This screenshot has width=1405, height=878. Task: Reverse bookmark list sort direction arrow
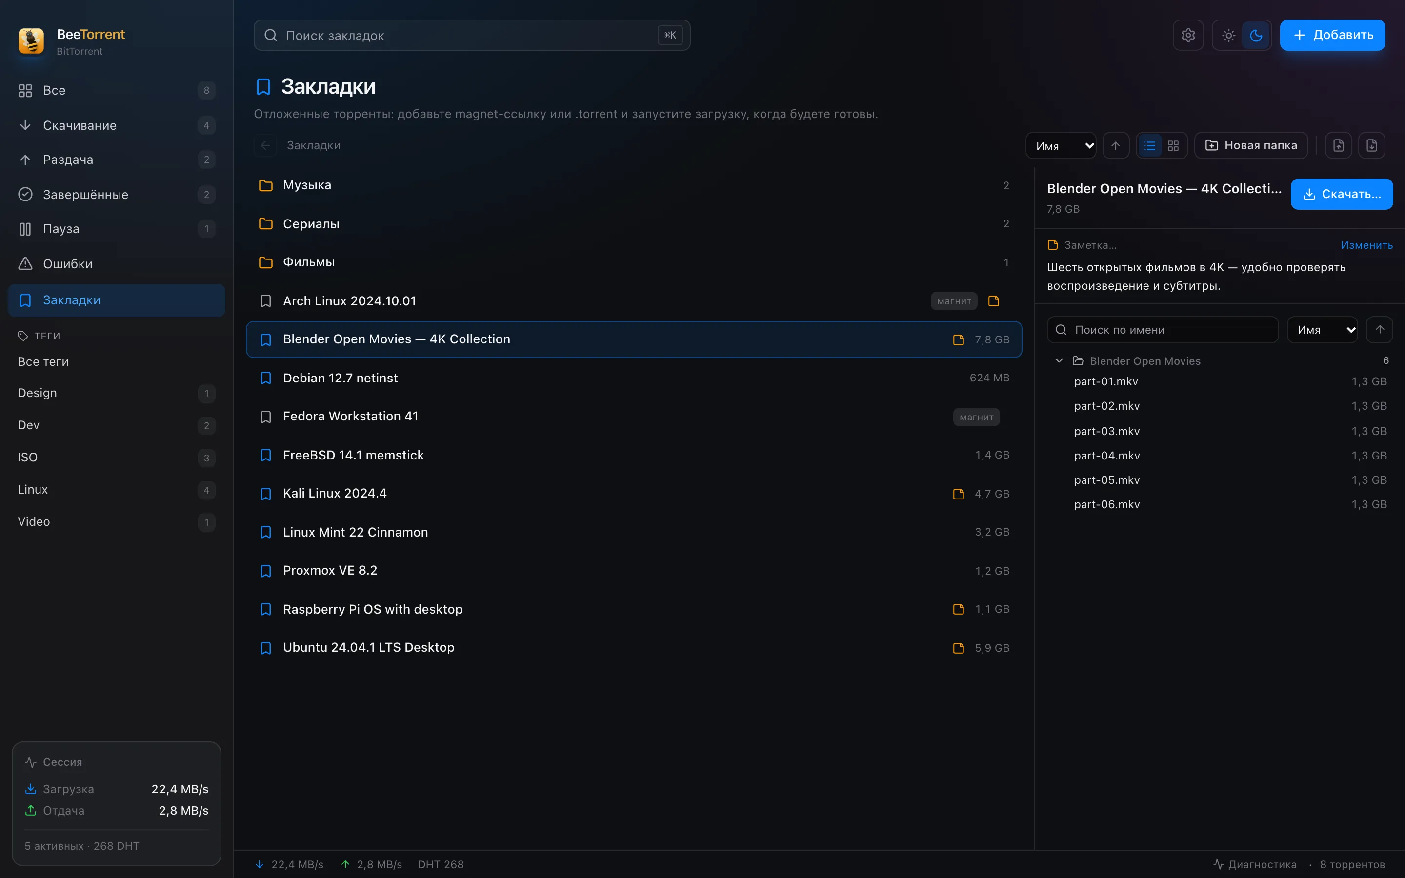1115,146
